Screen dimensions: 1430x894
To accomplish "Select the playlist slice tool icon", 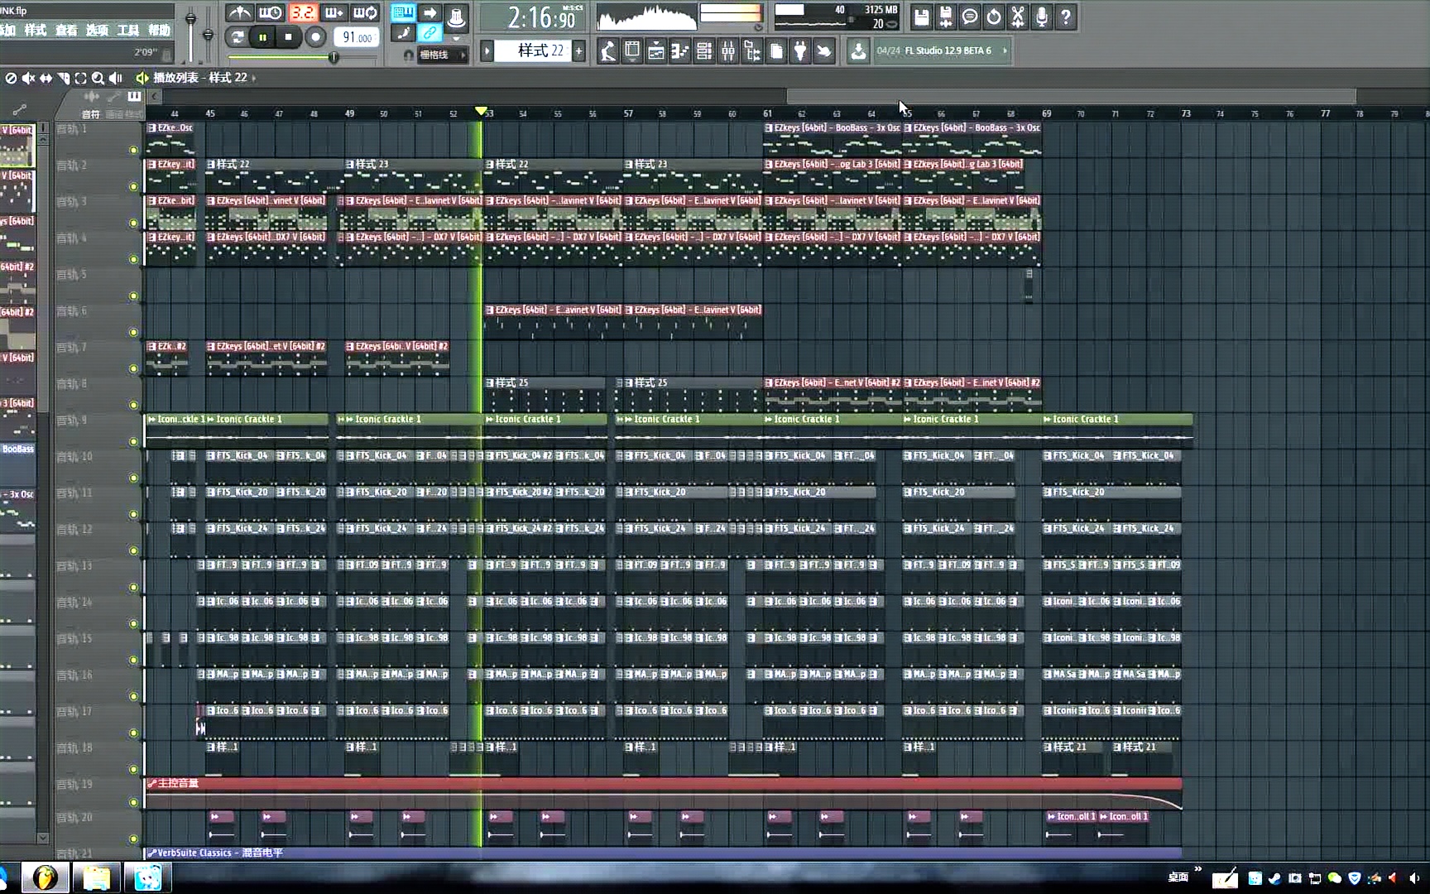I will point(63,78).
